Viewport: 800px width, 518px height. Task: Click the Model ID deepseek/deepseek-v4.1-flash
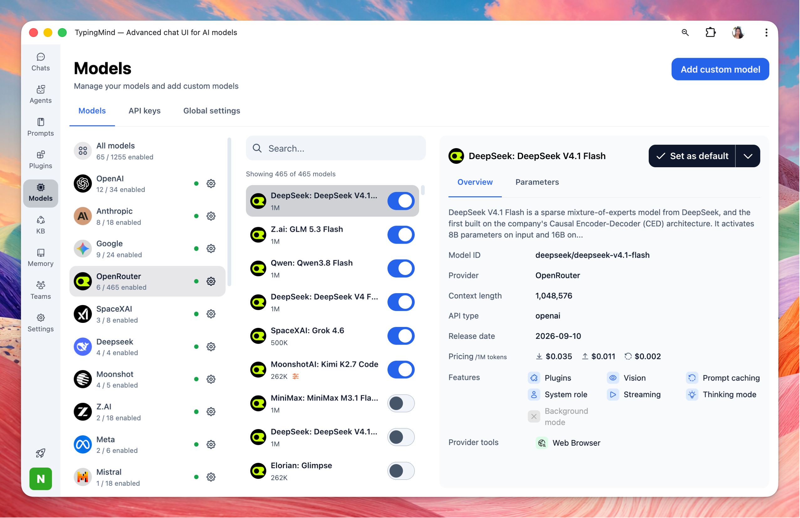point(592,255)
